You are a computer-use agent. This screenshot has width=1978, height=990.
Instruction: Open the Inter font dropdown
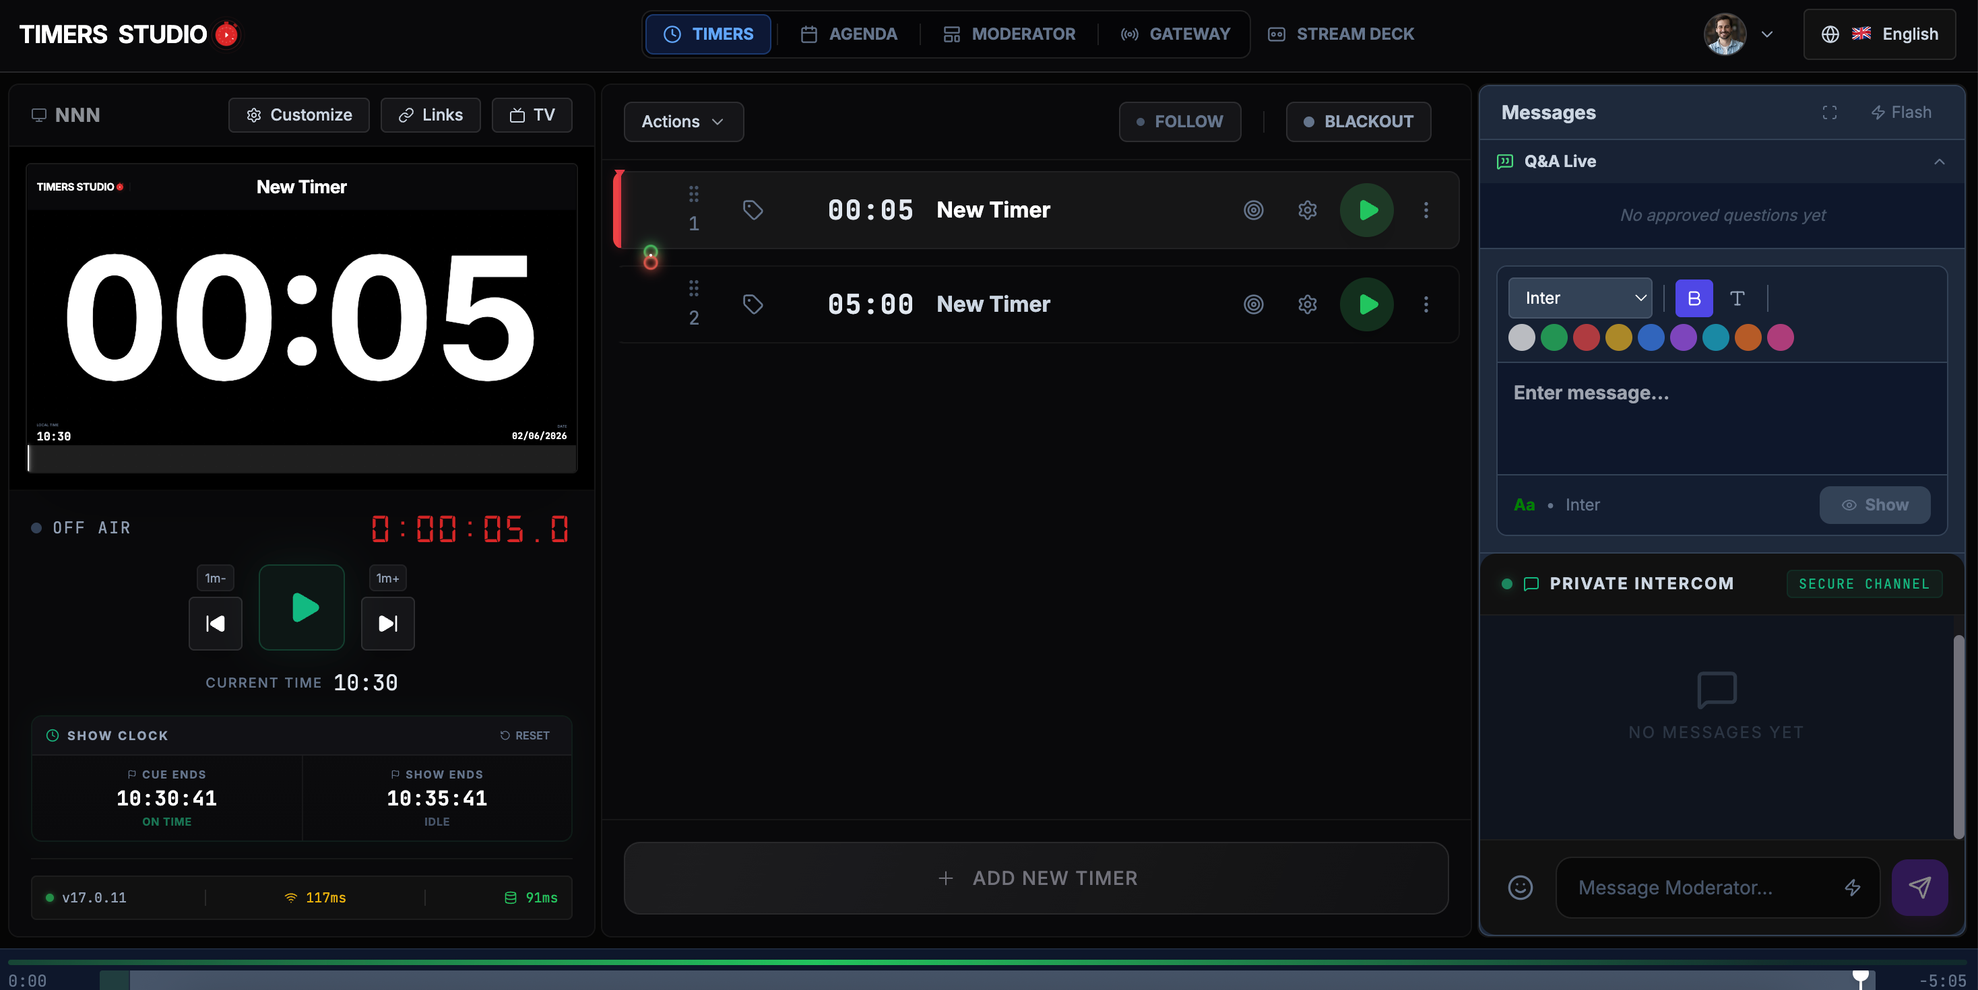[1579, 298]
